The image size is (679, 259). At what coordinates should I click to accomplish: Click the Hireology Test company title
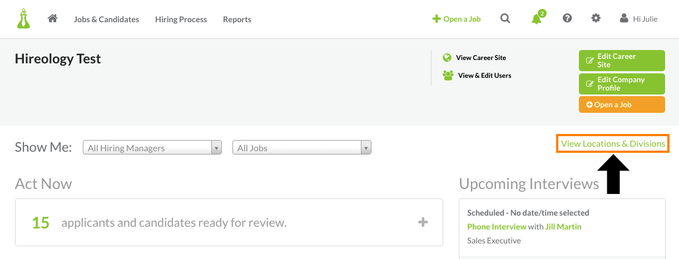click(x=58, y=58)
